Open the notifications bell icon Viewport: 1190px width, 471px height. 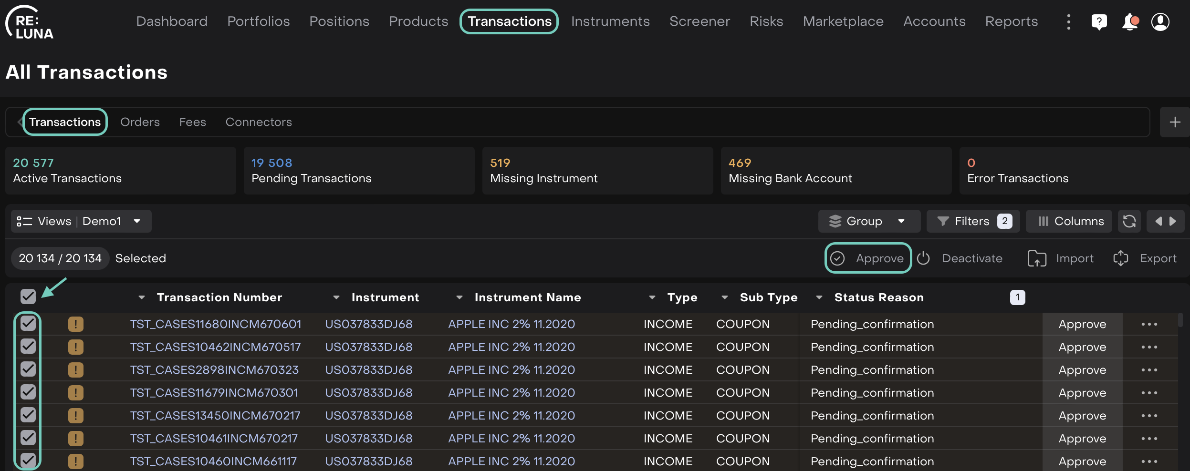click(1129, 21)
